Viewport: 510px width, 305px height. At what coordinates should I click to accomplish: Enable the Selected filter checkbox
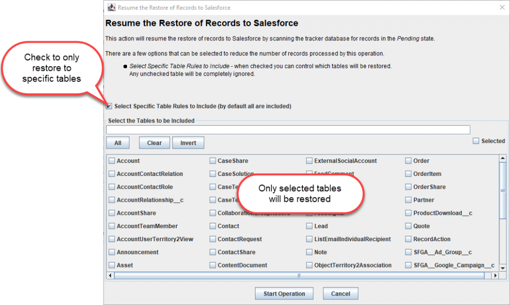[x=476, y=141]
